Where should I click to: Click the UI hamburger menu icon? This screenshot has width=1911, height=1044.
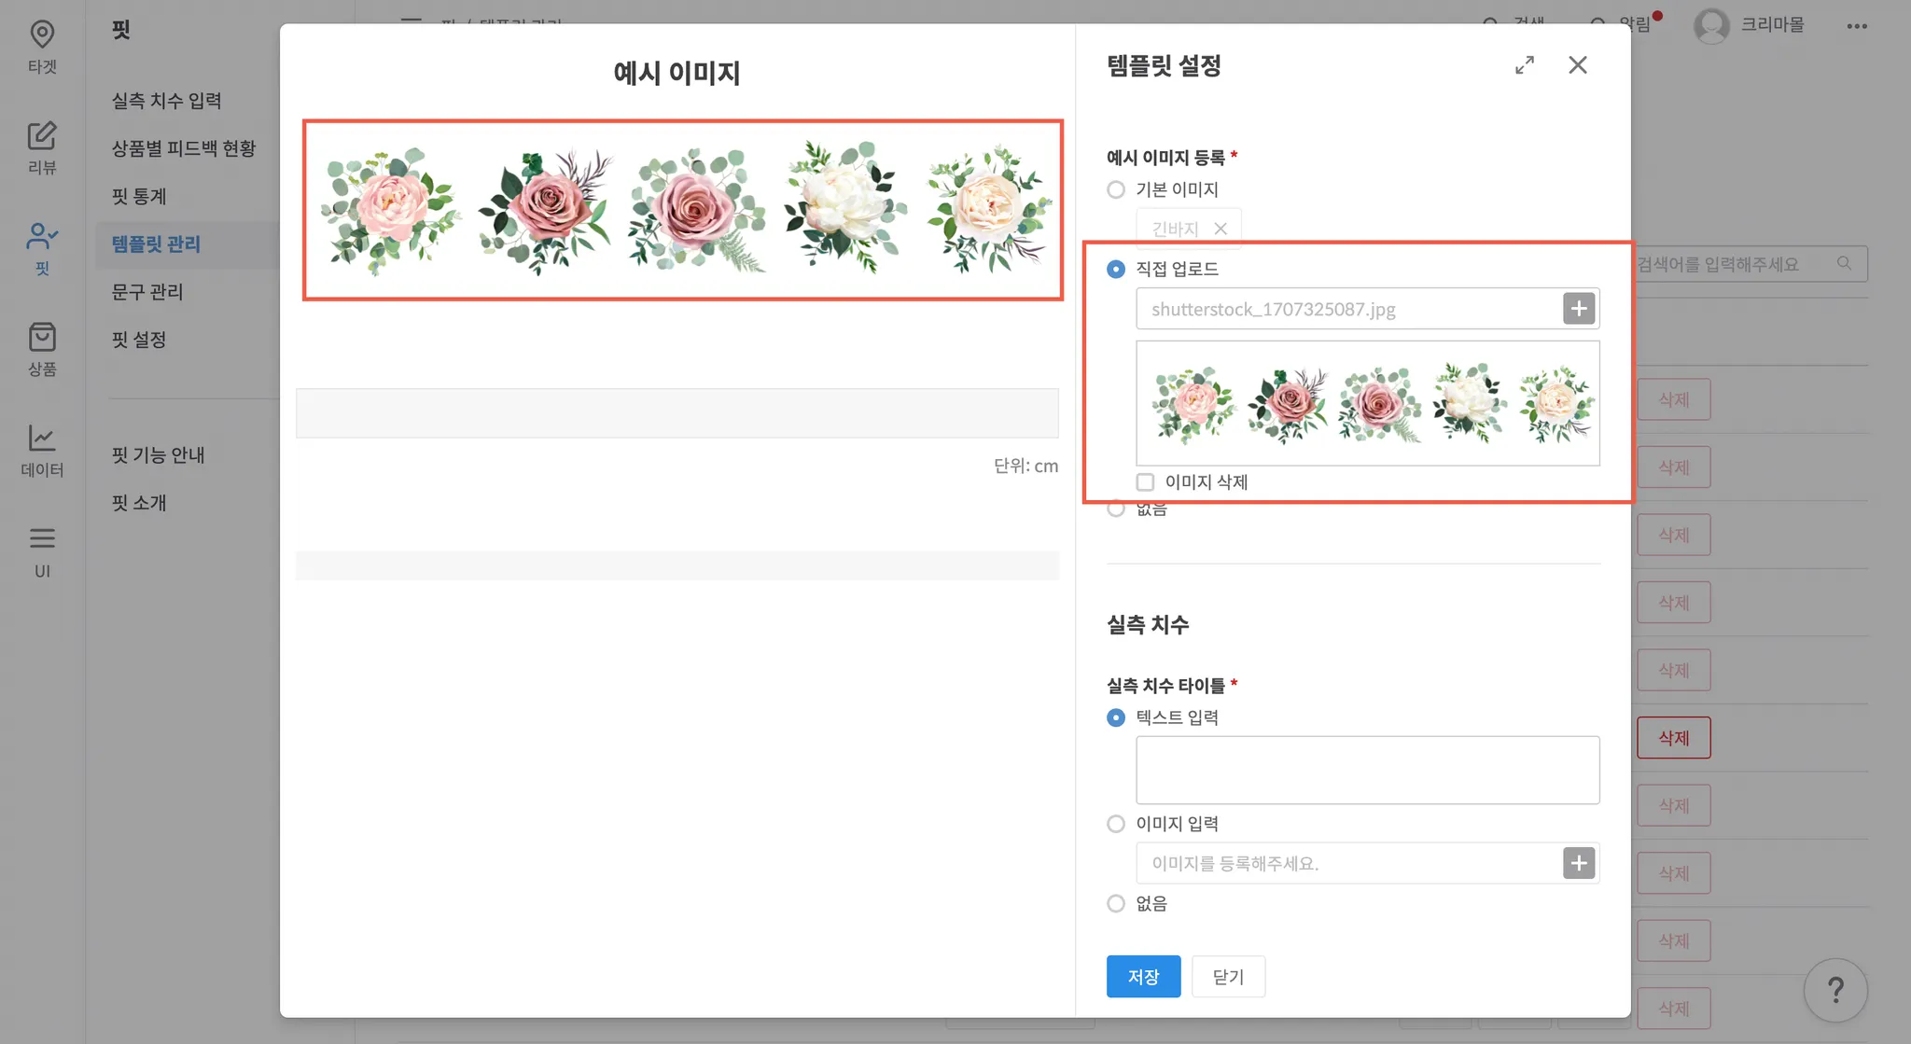pos(42,538)
